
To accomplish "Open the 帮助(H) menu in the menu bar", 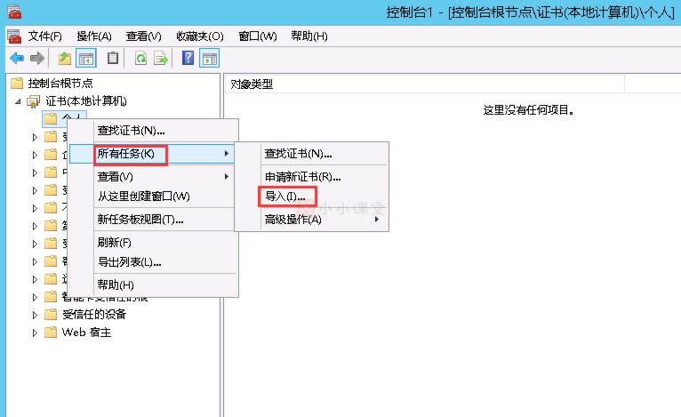I will coord(309,36).
